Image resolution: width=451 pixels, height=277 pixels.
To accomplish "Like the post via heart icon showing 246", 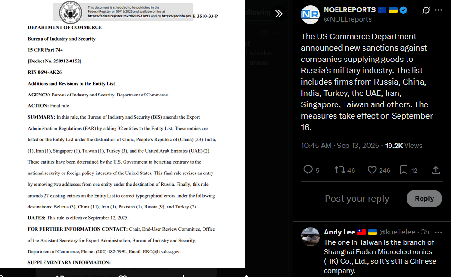I will pos(372,170).
